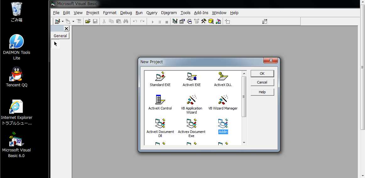
Task: Click the object size indicator icon
Action: pos(265,22)
